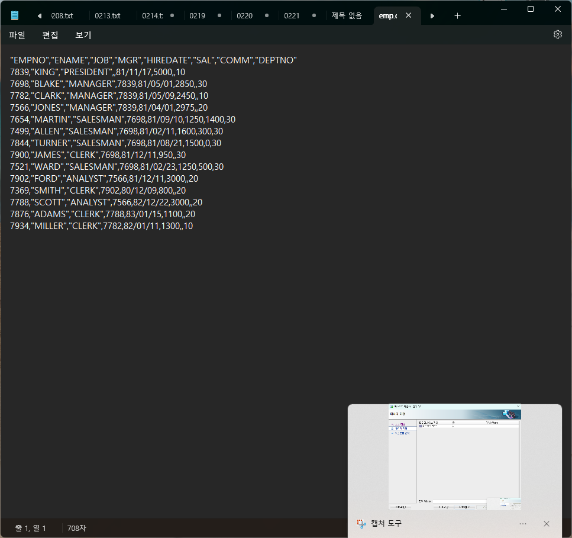Switch to the 0219 tab
Image resolution: width=572 pixels, height=538 pixels.
point(198,16)
